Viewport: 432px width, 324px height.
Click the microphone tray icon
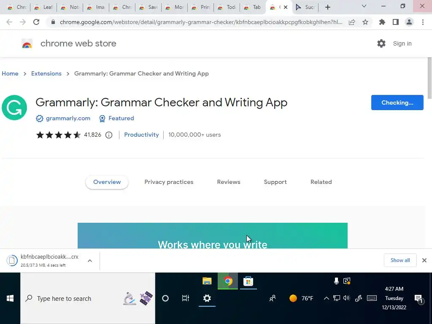(x=336, y=281)
